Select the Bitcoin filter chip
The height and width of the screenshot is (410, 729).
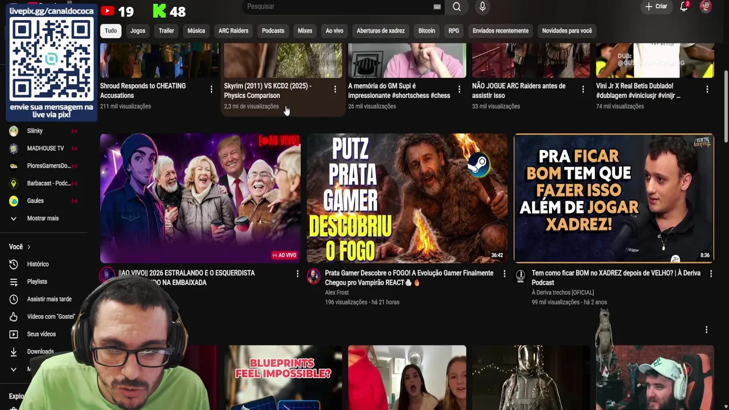(427, 31)
